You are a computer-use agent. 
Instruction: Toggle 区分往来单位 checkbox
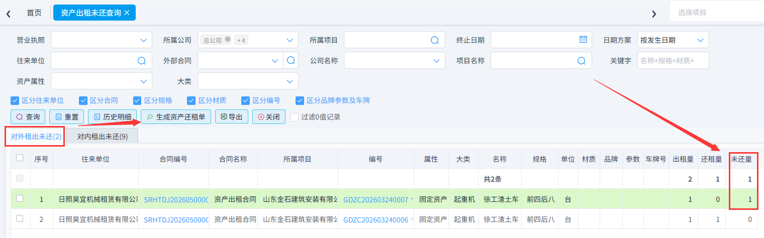tap(15, 100)
